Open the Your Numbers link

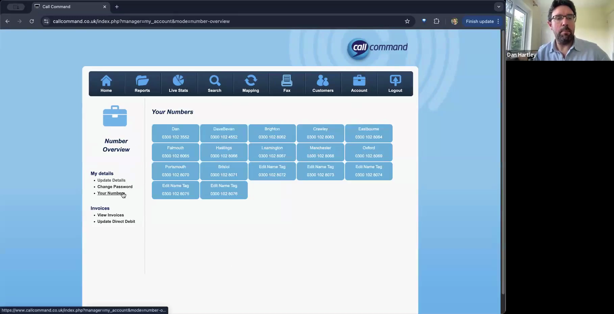click(x=111, y=193)
